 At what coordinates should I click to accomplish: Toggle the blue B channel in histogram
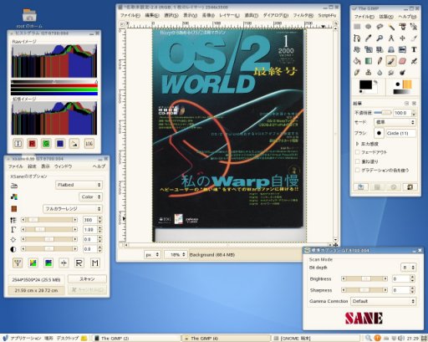[x=60, y=144]
